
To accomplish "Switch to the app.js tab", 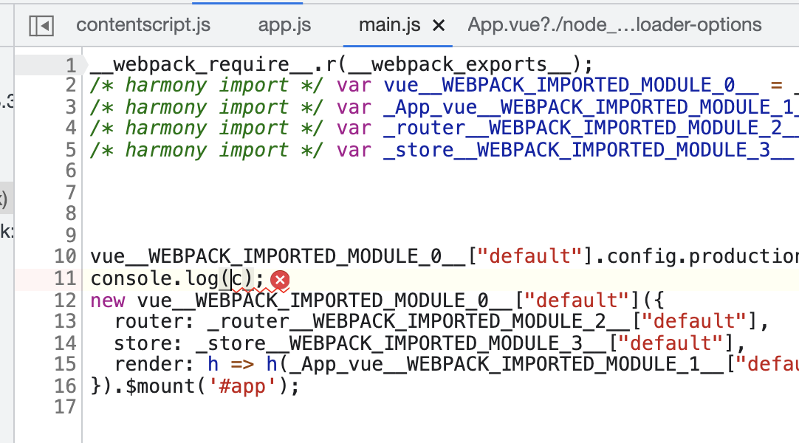I will coord(284,24).
